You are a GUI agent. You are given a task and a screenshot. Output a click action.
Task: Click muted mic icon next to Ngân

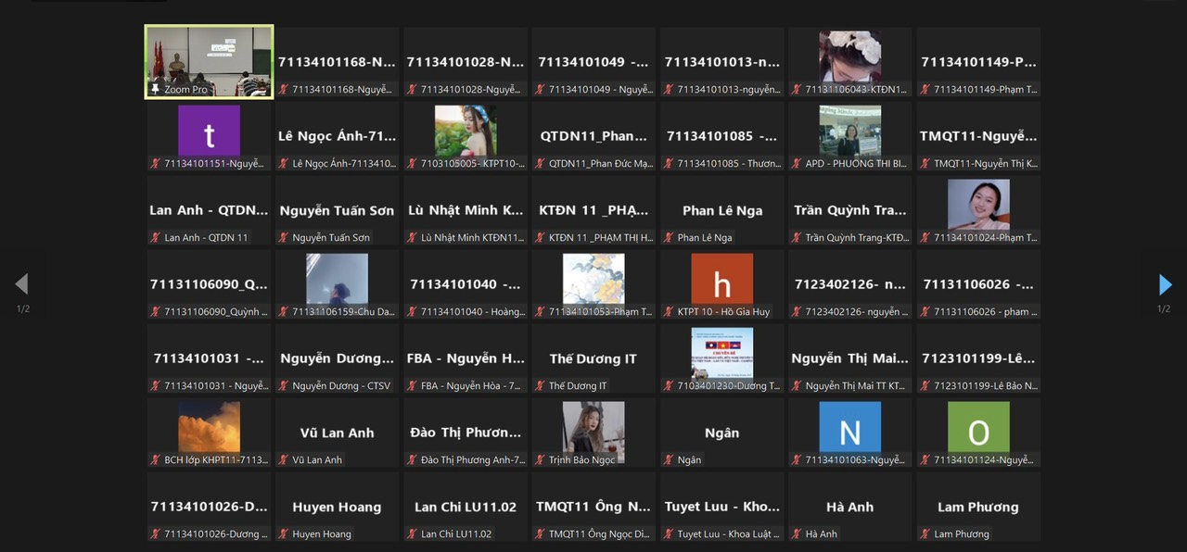668,460
